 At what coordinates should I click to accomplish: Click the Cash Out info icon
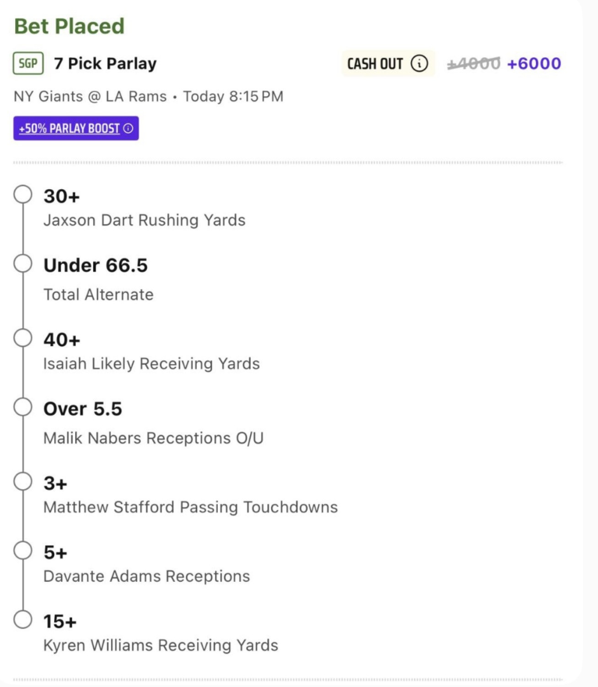(419, 63)
